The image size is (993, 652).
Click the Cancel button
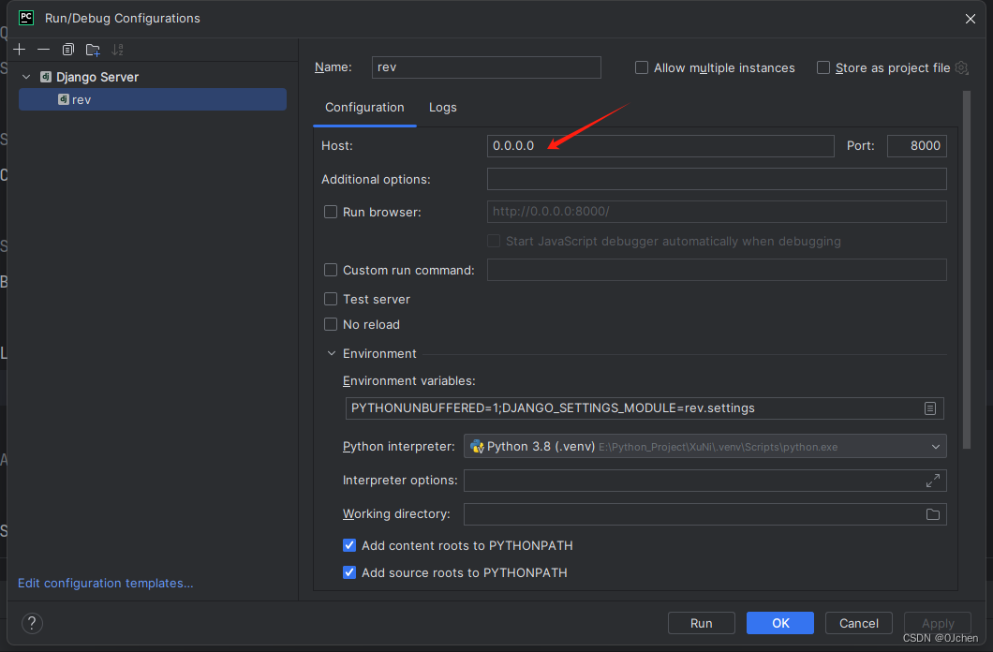(859, 623)
